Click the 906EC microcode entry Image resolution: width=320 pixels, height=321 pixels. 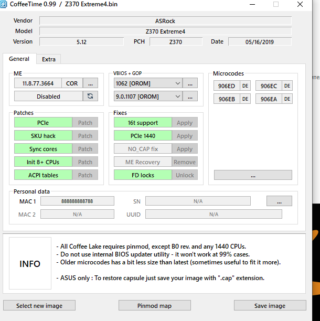(x=269, y=86)
